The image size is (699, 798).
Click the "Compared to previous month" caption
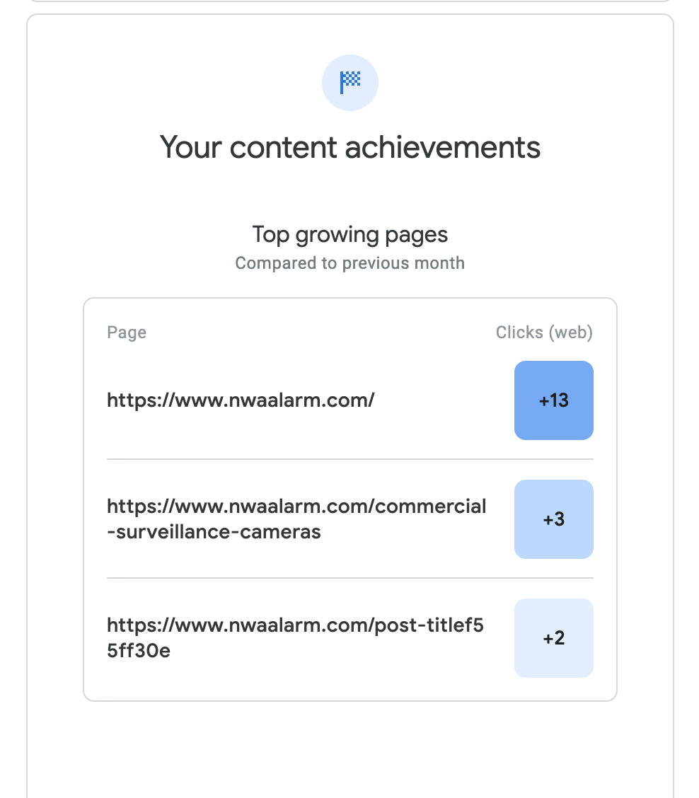click(x=349, y=263)
